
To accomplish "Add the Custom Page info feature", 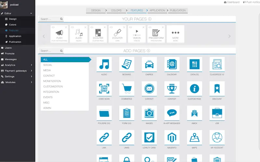I will [194, 89].
